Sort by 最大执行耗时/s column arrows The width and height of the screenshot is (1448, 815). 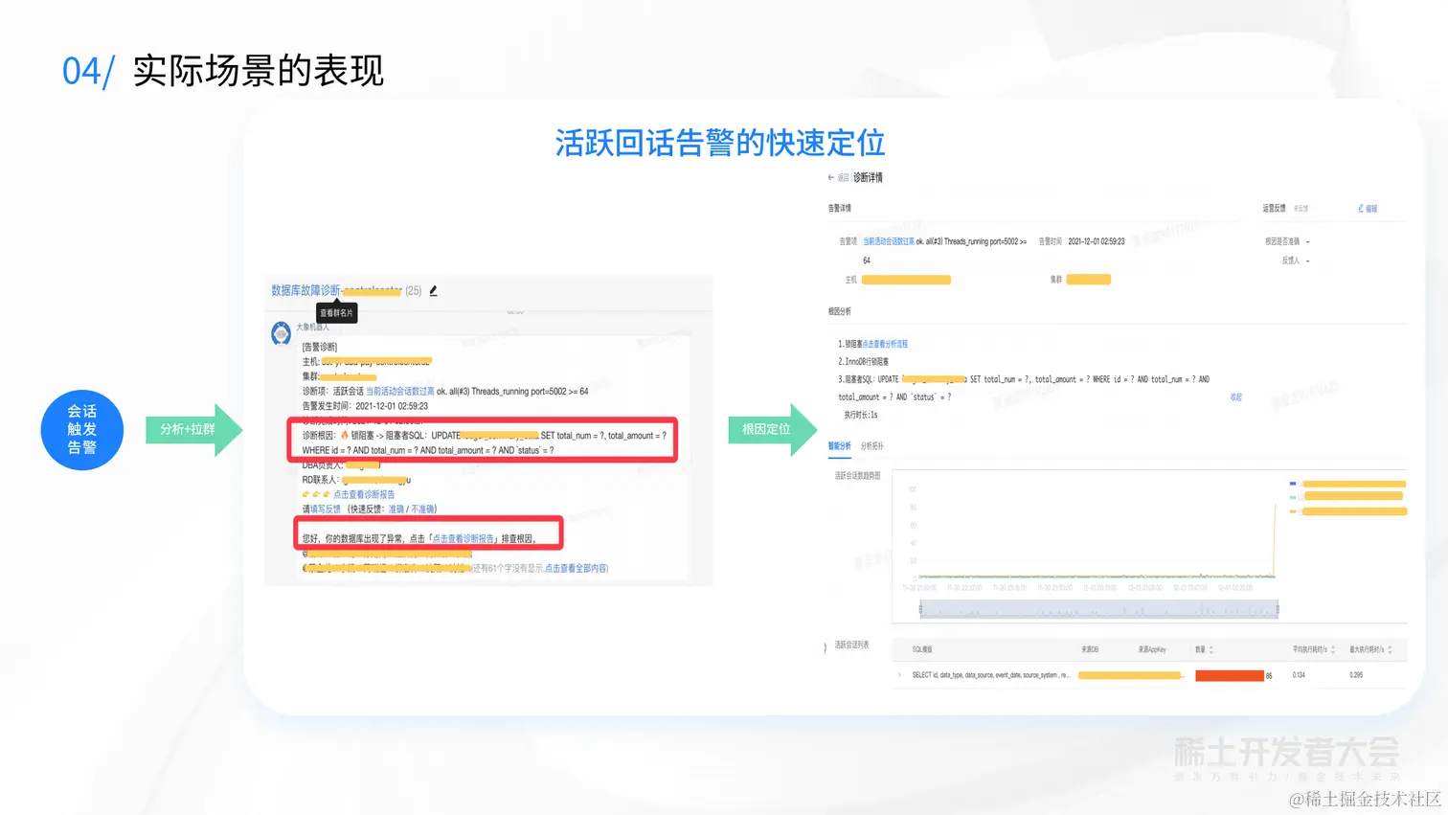tap(1390, 649)
